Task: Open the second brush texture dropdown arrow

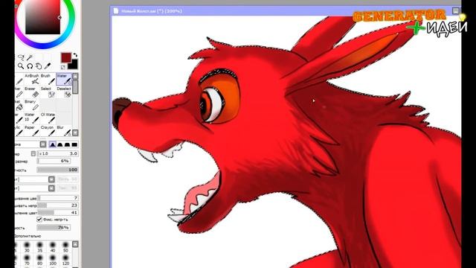Action: pos(51,188)
